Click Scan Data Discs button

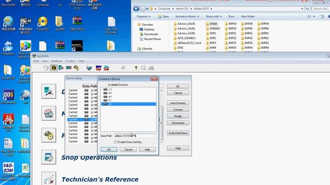coord(178,133)
